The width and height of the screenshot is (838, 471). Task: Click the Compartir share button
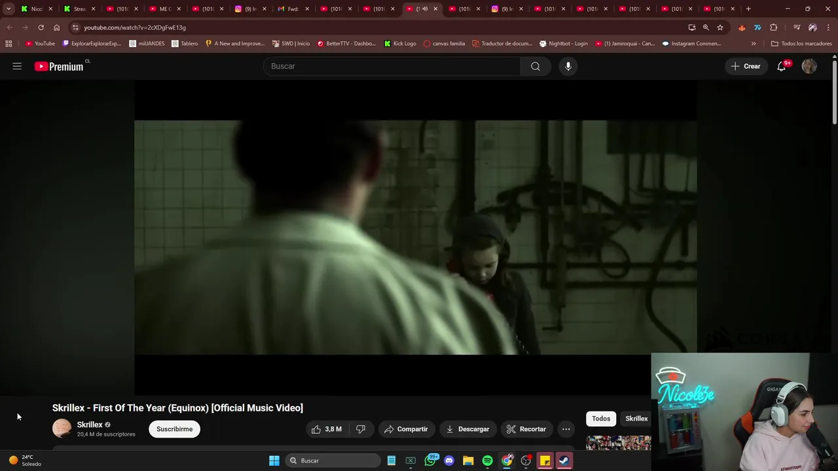[x=406, y=429]
